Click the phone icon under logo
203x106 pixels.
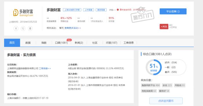click(x=23, y=28)
